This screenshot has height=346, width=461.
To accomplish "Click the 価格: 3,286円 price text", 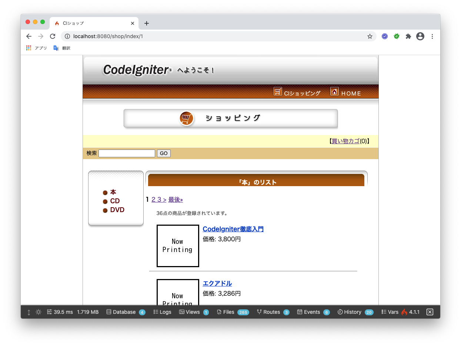I will click(x=222, y=293).
